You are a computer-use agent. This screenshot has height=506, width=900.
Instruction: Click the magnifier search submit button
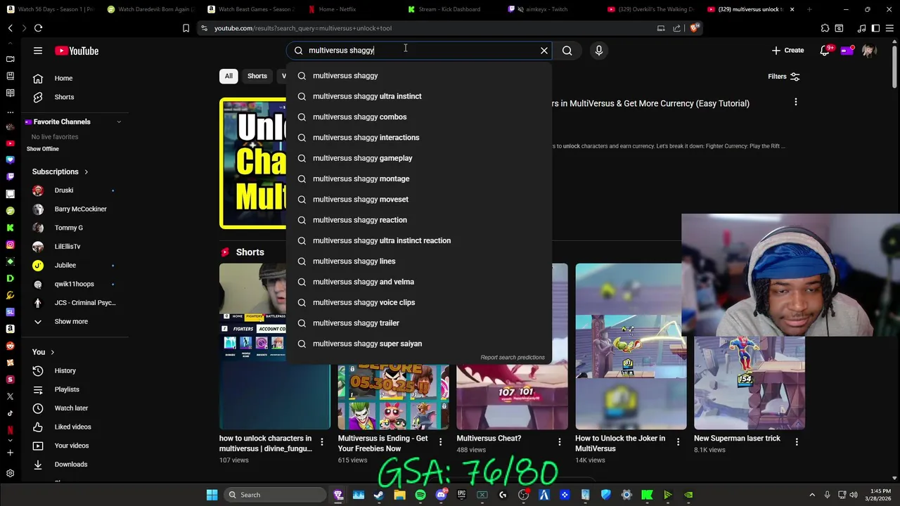point(567,51)
